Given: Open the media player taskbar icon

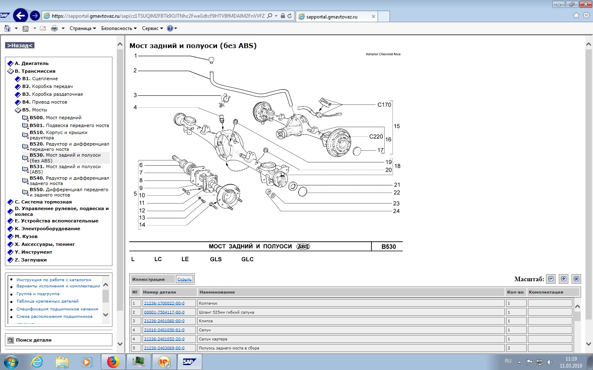Looking at the screenshot, I should click(87, 362).
